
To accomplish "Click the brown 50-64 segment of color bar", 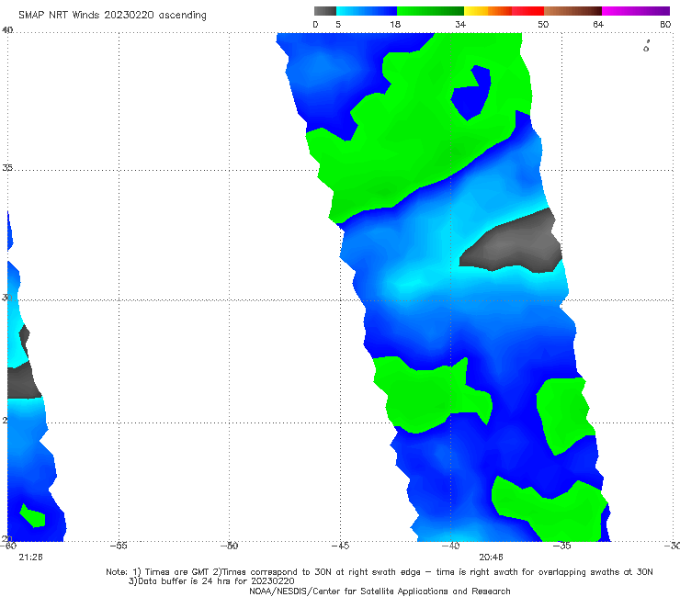I will 572,11.
